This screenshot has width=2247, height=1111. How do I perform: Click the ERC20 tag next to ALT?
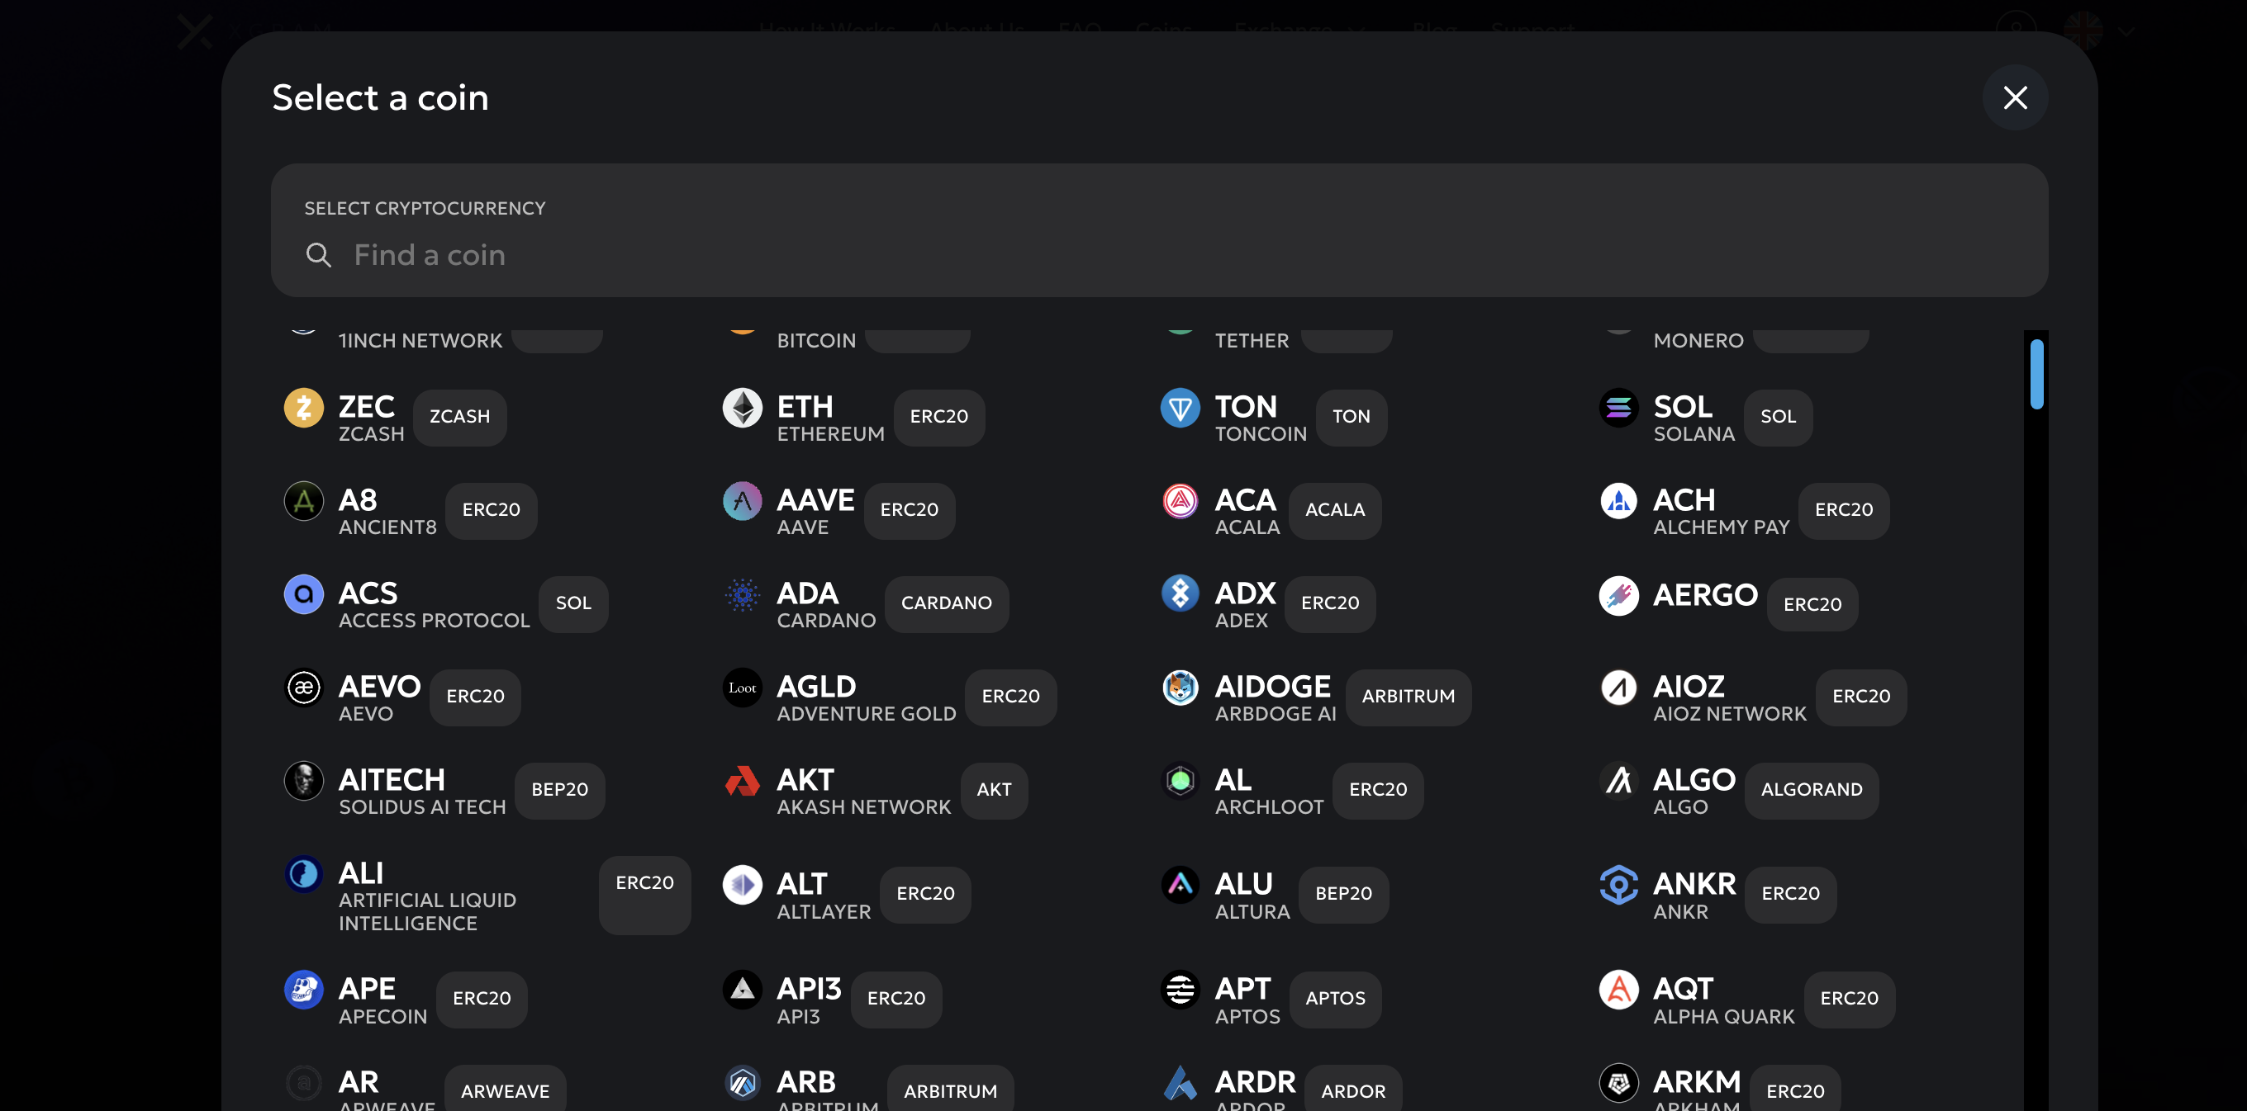click(x=924, y=894)
